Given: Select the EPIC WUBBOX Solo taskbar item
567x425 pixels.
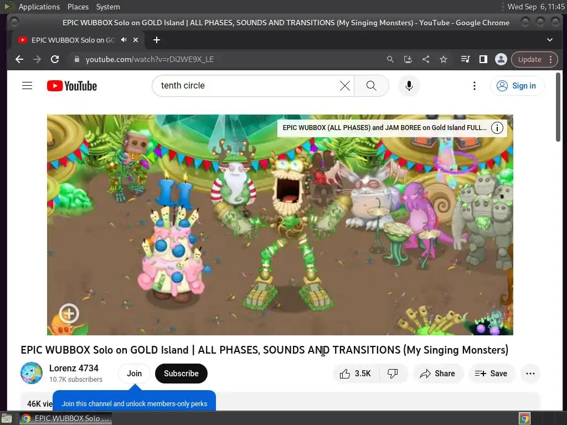Looking at the screenshot, I should click(x=65, y=418).
